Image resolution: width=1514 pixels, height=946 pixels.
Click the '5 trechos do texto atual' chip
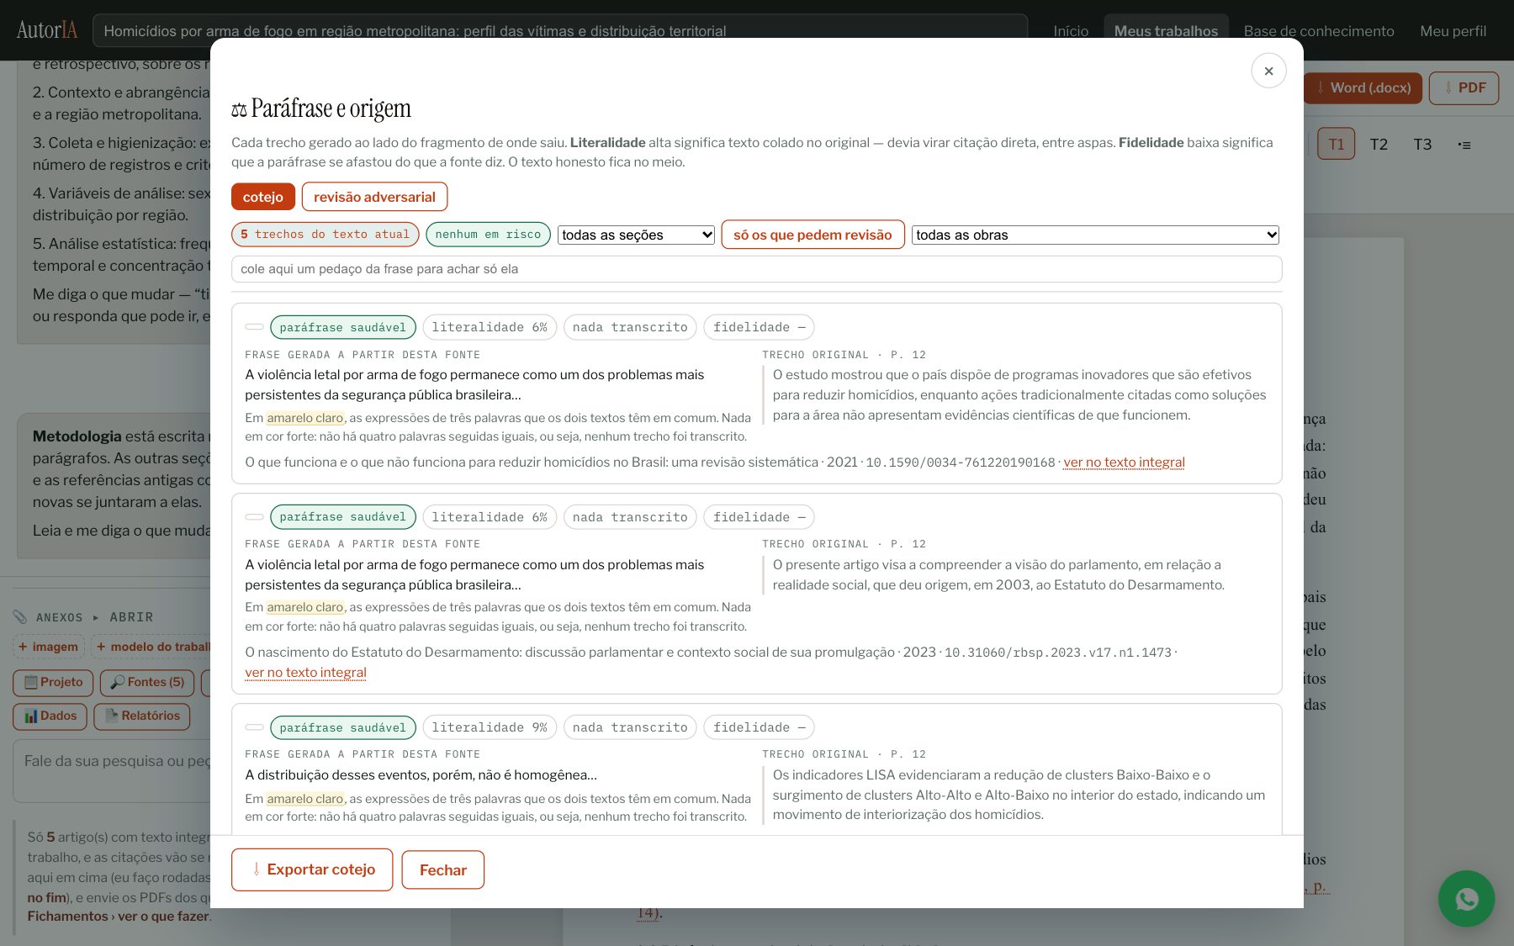pyautogui.click(x=325, y=235)
